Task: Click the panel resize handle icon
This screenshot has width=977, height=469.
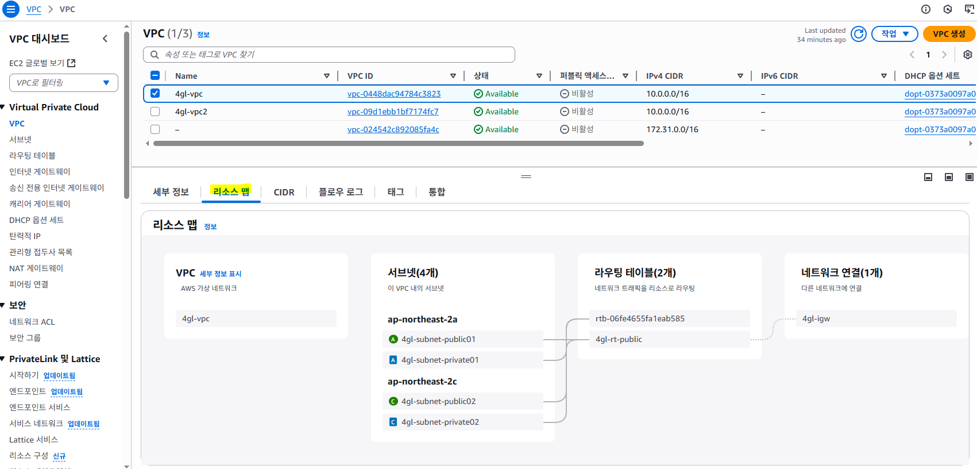Action: pos(526,176)
